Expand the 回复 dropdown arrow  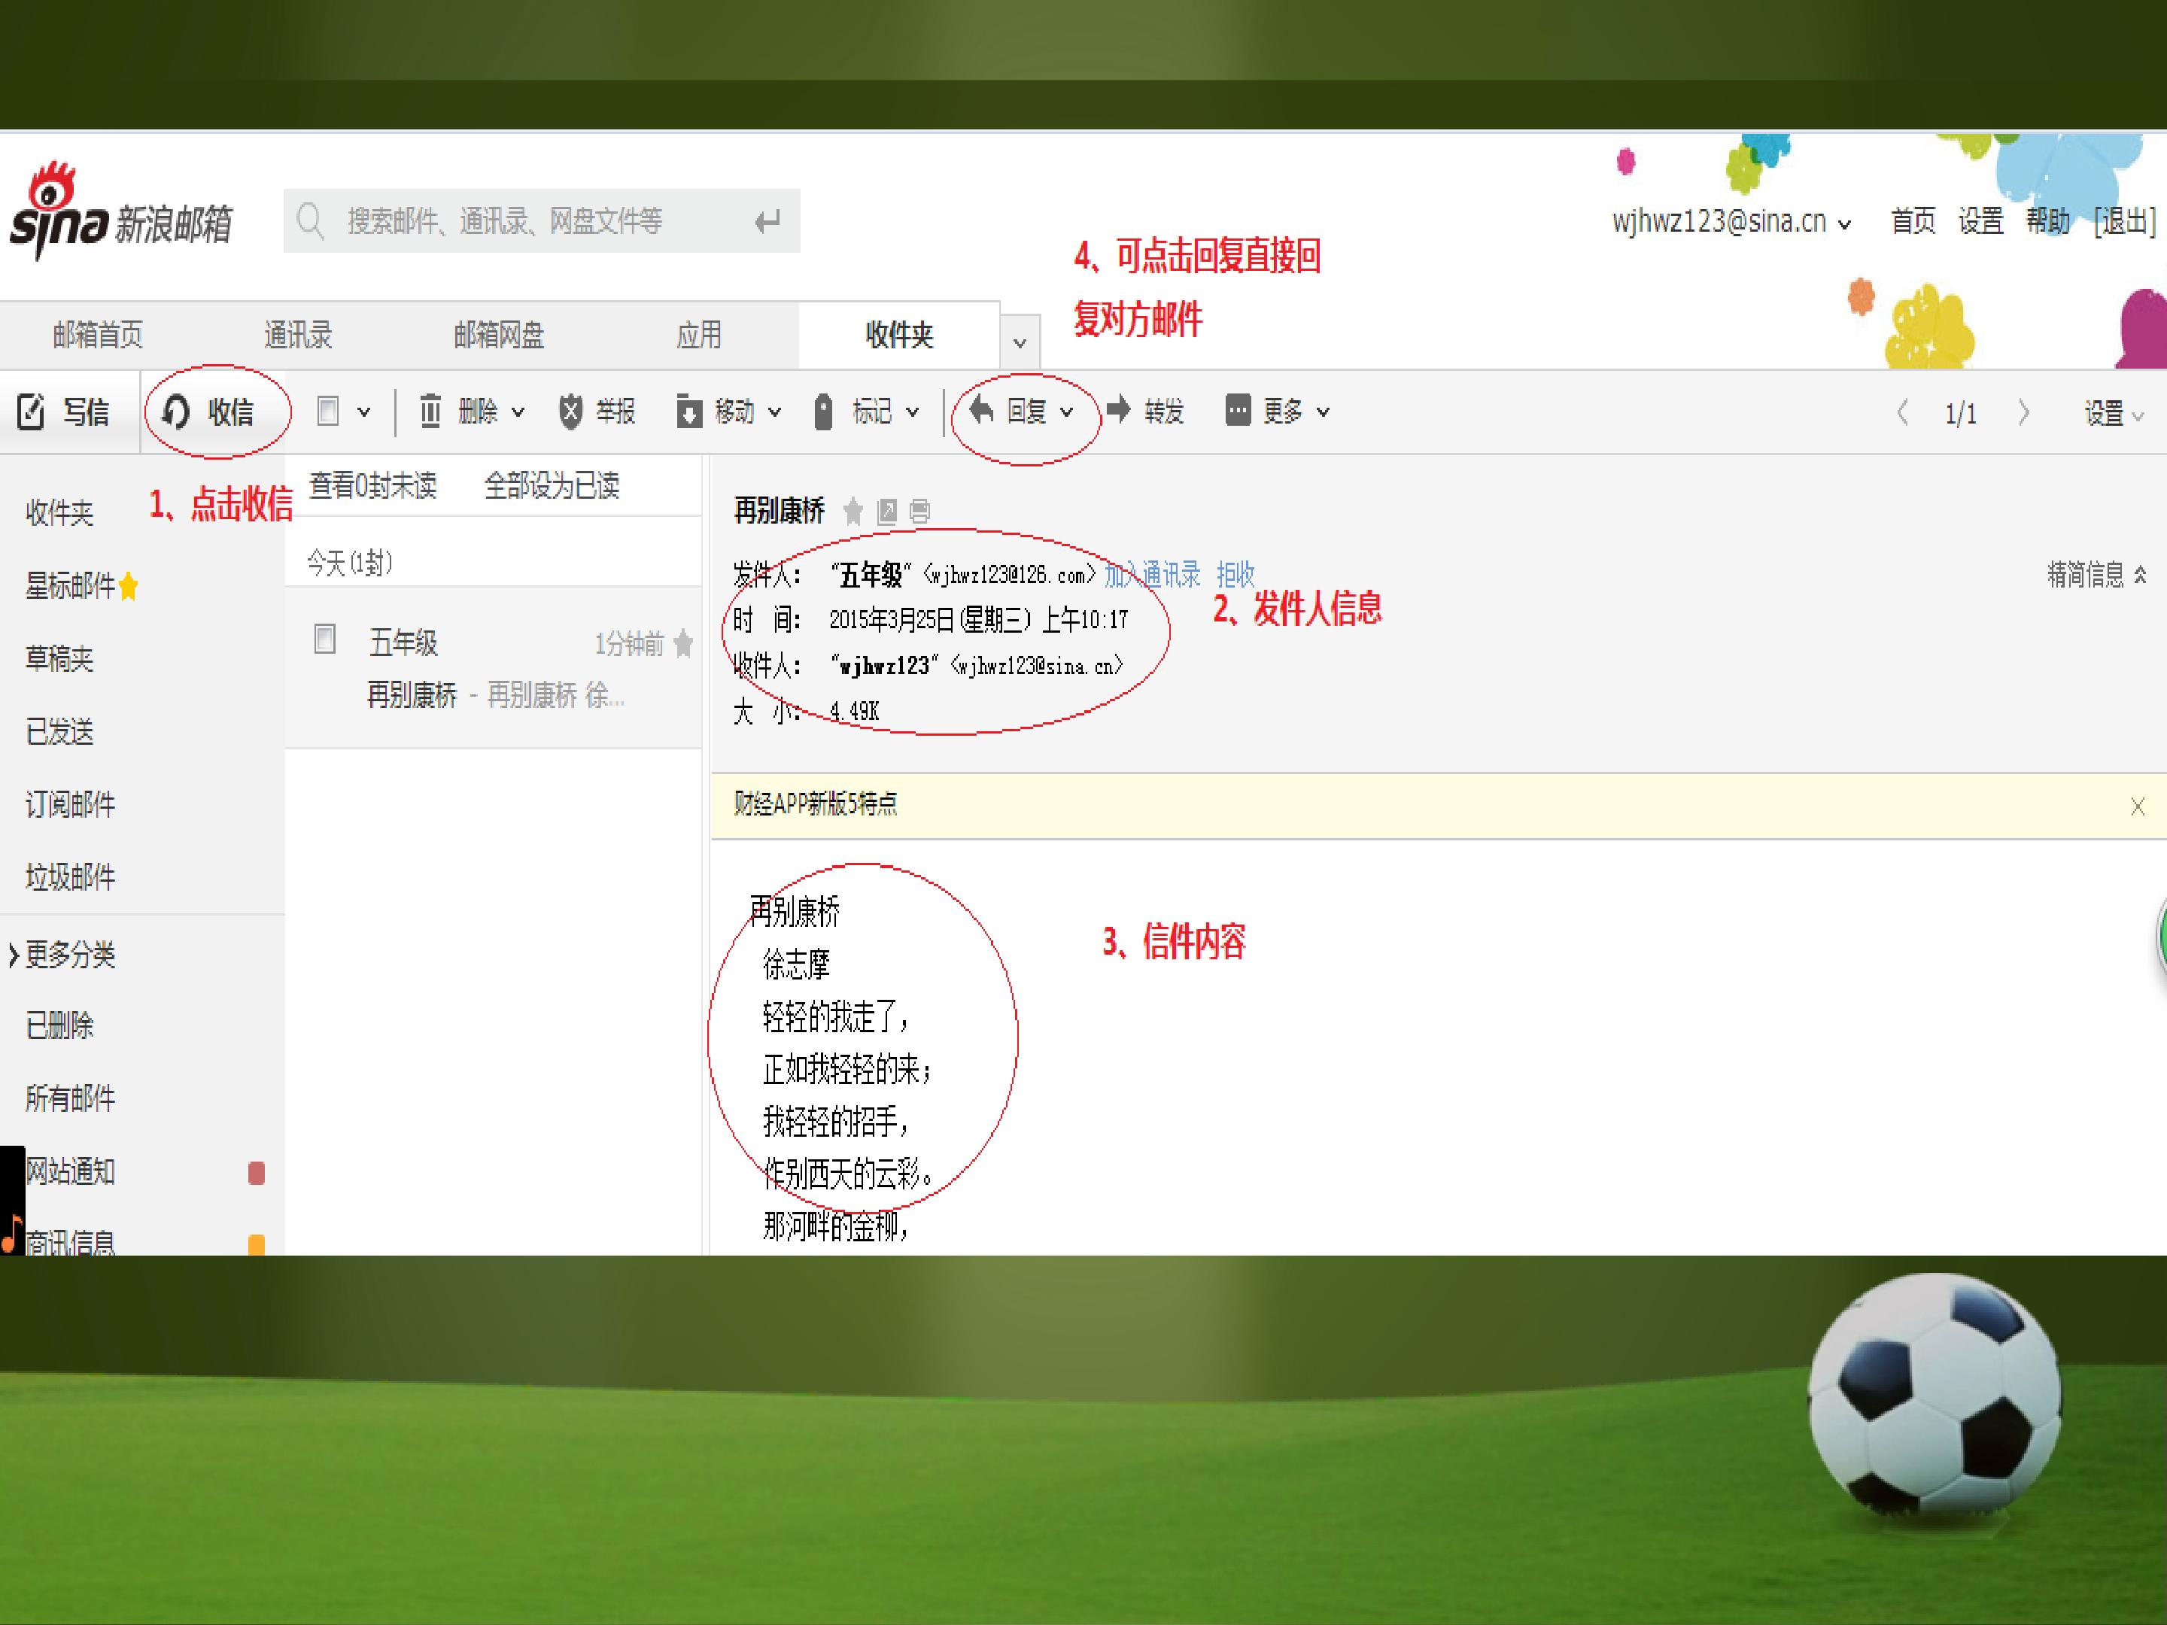click(1067, 413)
